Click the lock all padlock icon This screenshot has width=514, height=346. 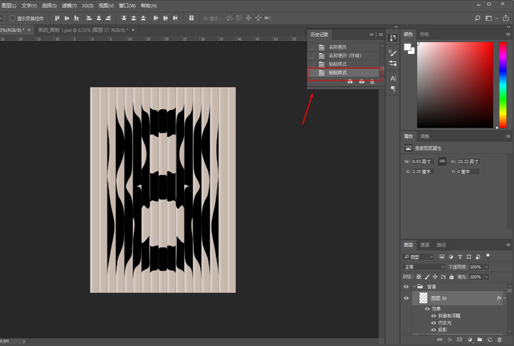coord(451,277)
